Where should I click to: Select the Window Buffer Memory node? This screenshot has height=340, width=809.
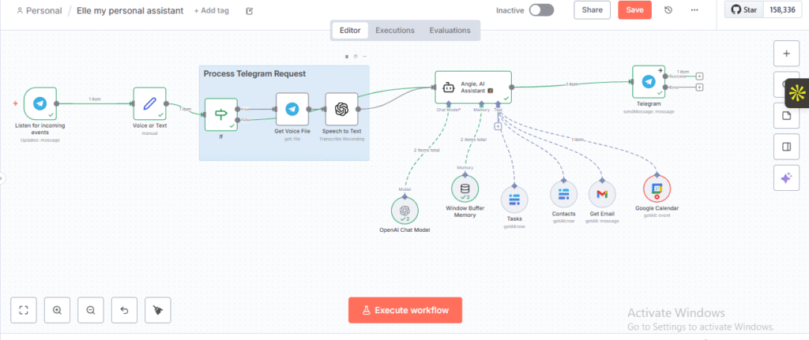click(x=465, y=189)
